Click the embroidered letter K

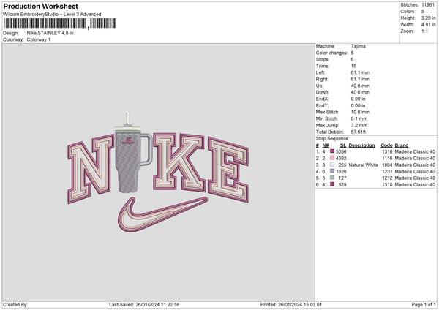[179, 162]
